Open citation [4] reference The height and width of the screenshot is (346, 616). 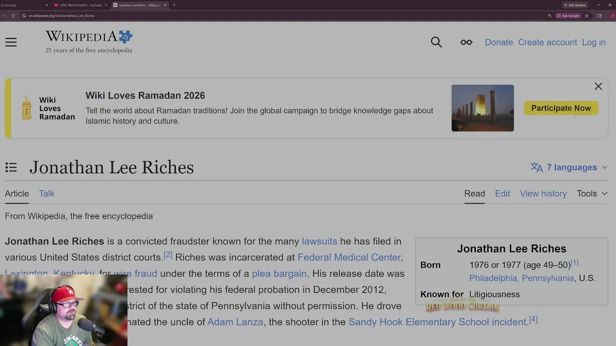[533, 319]
